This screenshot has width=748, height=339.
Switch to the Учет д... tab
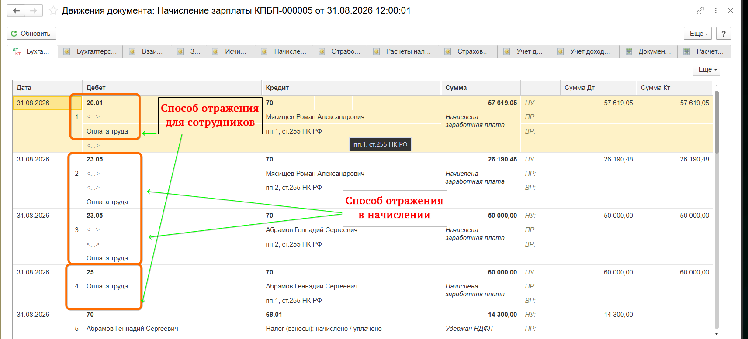pos(524,51)
